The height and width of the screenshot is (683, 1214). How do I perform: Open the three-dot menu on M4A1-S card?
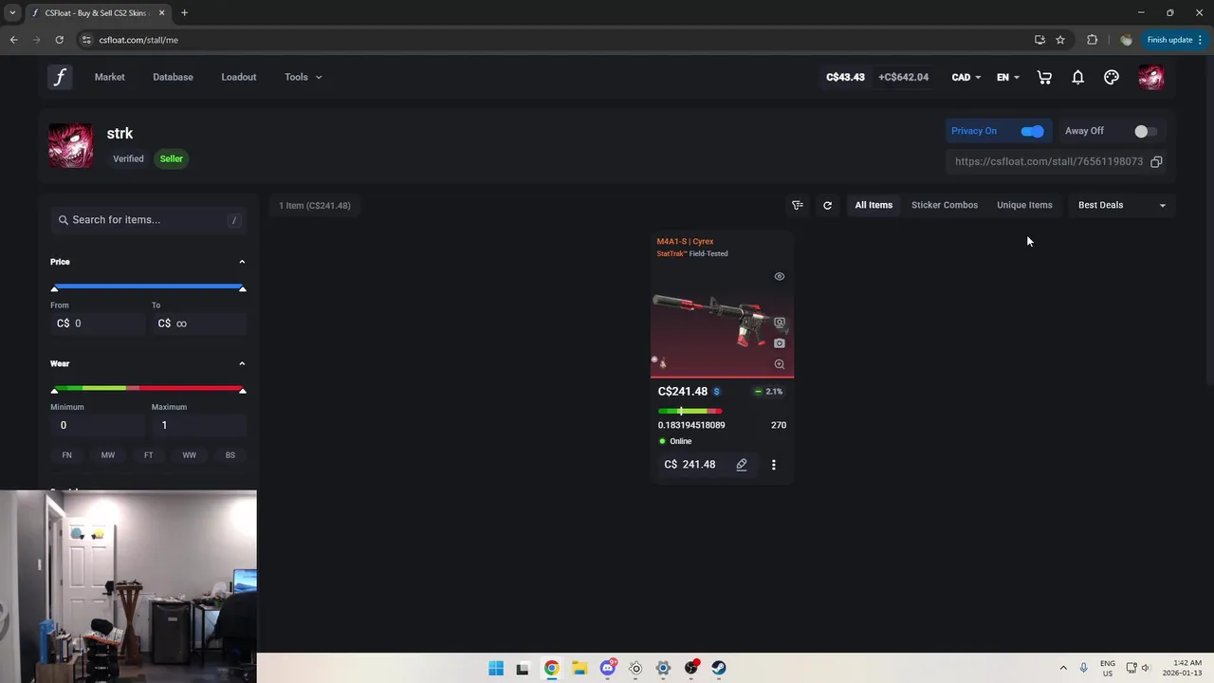tap(773, 465)
